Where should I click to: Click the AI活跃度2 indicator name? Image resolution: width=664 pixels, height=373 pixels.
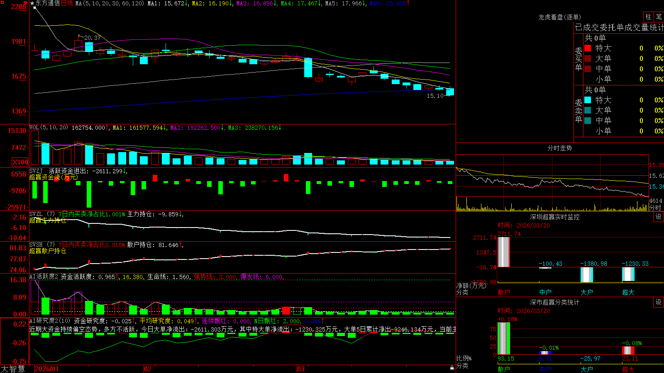44,276
